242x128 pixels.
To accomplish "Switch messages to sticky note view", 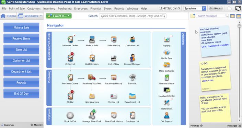I will (x=233, y=16).
